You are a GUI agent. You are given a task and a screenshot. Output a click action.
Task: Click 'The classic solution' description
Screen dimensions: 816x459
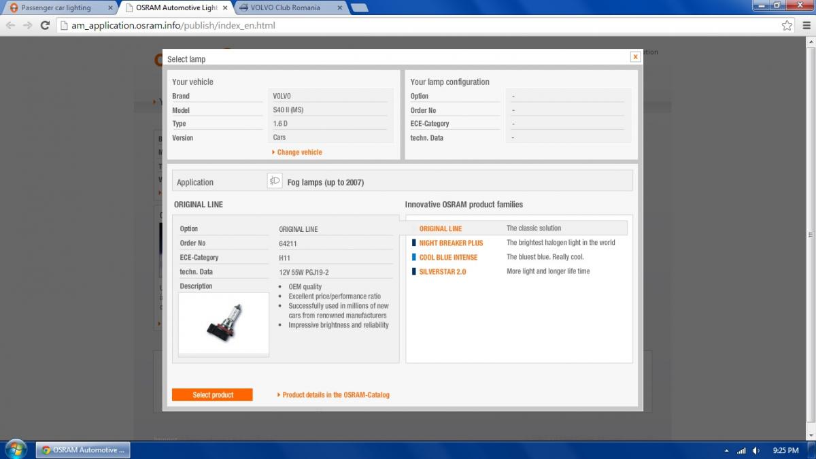pos(534,228)
